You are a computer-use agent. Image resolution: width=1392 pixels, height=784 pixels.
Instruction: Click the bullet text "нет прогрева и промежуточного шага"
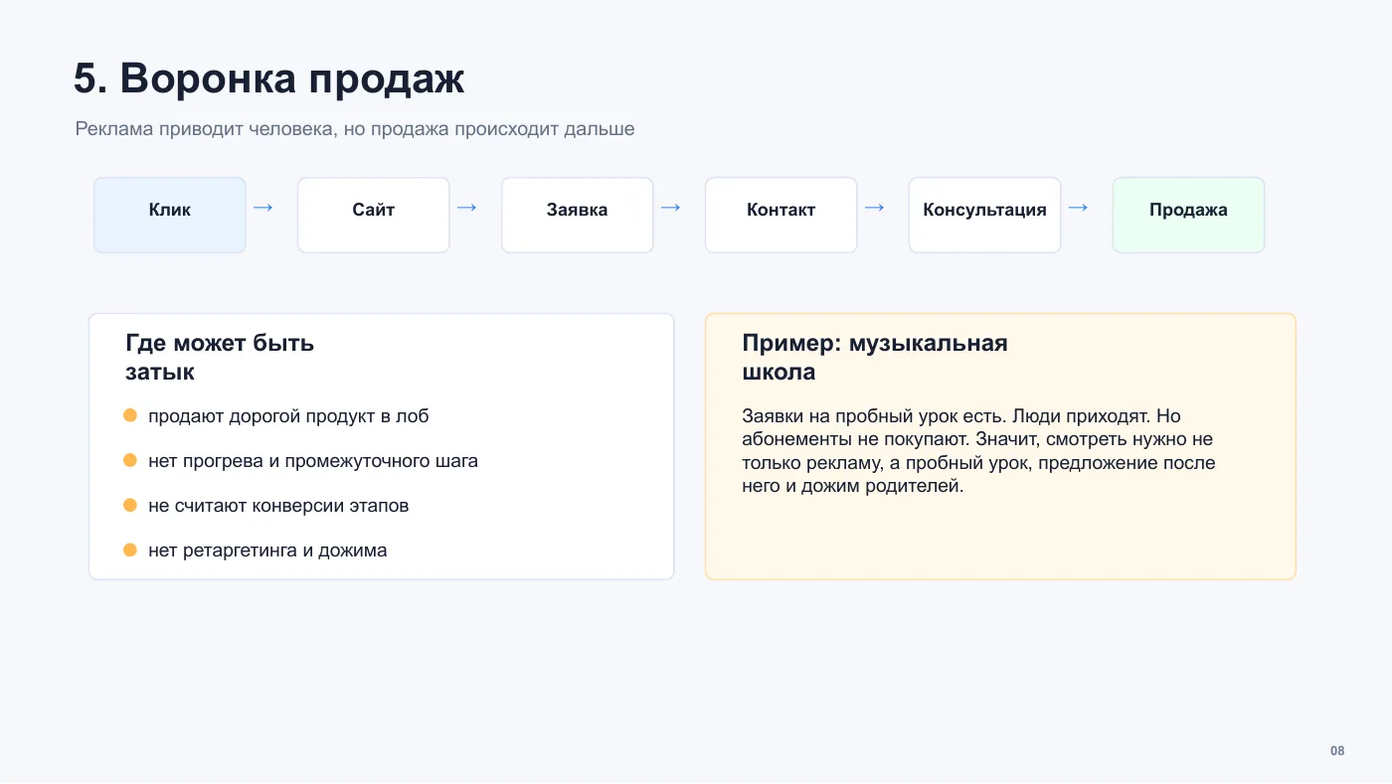(x=313, y=461)
